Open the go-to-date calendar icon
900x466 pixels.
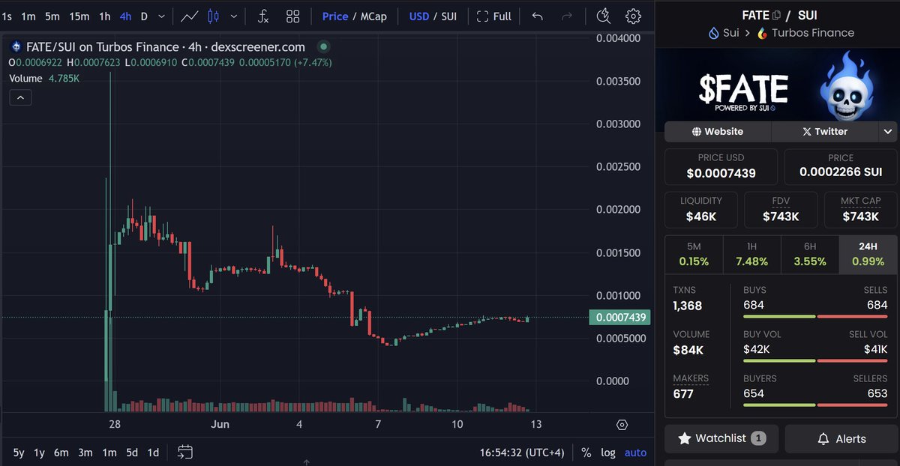[x=185, y=453]
